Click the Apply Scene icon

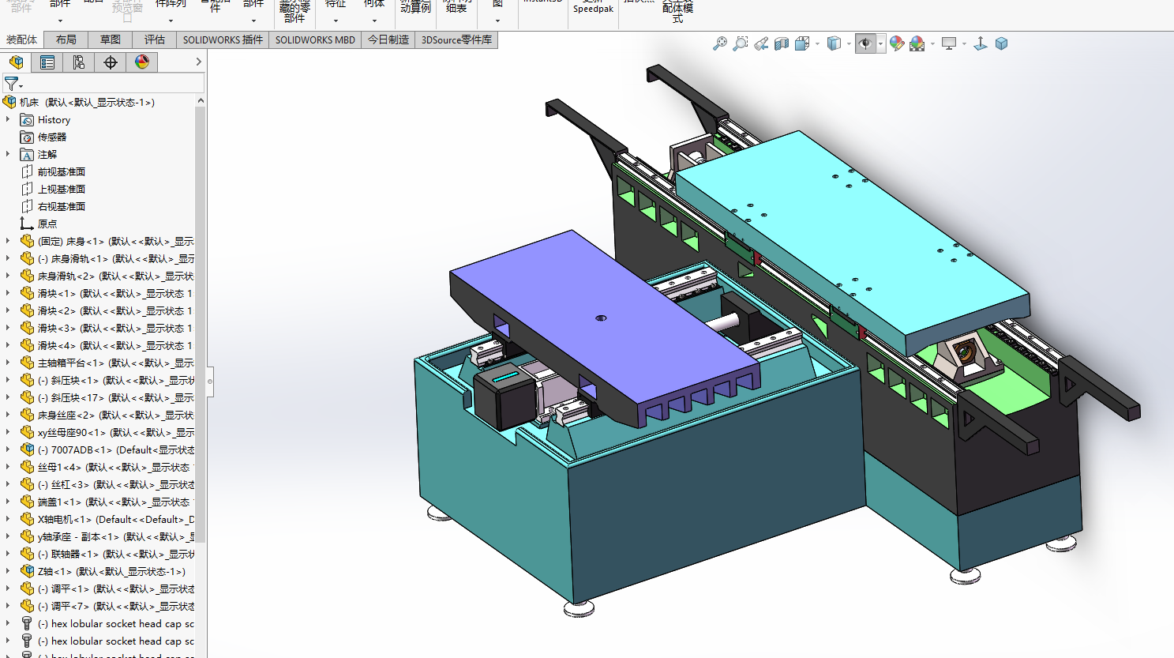coord(917,43)
